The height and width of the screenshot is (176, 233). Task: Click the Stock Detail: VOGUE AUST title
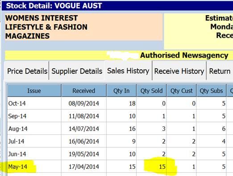(54, 6)
